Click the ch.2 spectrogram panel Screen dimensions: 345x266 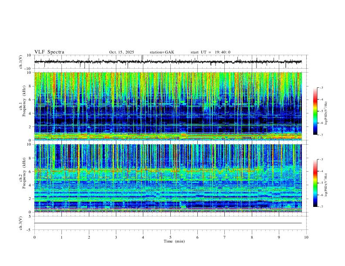[x=168, y=178]
